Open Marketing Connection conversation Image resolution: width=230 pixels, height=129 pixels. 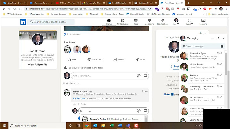click(202, 89)
